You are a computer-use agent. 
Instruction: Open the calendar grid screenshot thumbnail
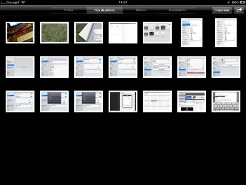[x=157, y=102]
